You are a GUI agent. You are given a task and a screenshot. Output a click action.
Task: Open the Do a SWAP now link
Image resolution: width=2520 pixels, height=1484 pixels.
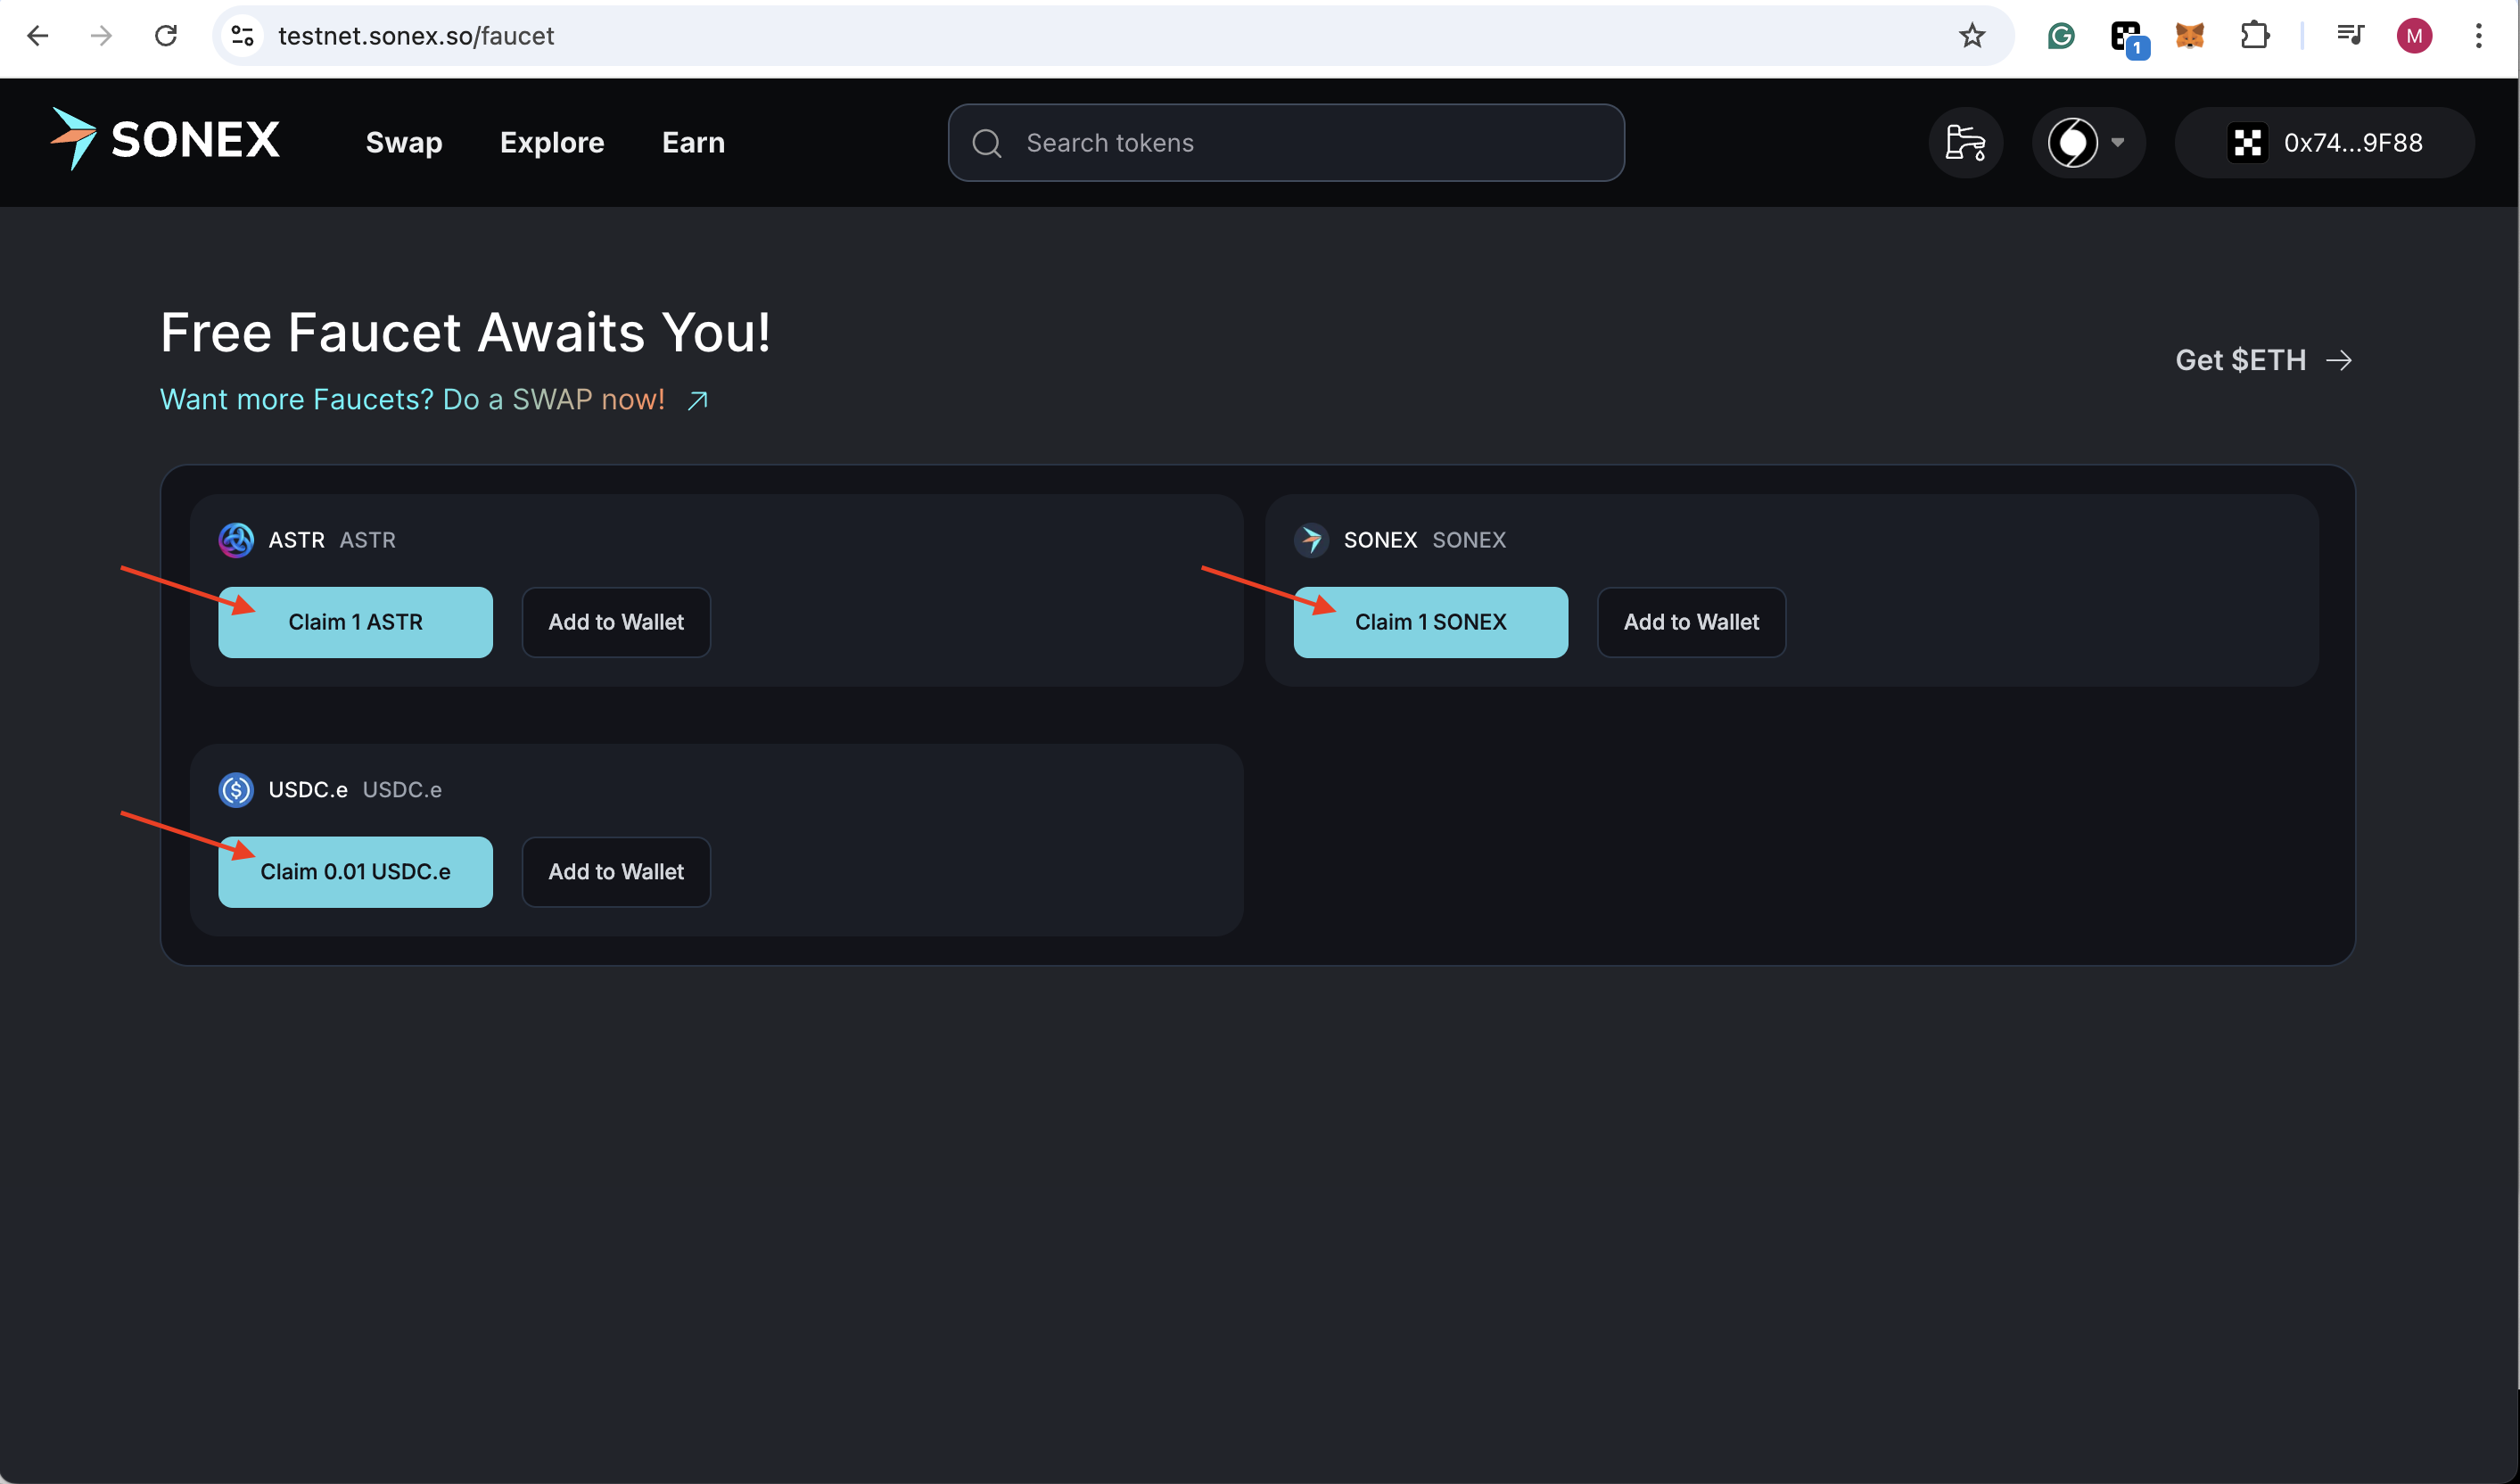coord(434,400)
